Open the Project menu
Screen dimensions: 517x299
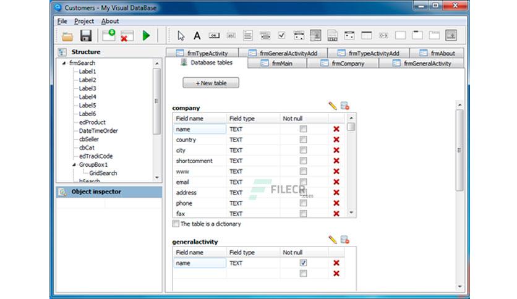click(x=84, y=21)
